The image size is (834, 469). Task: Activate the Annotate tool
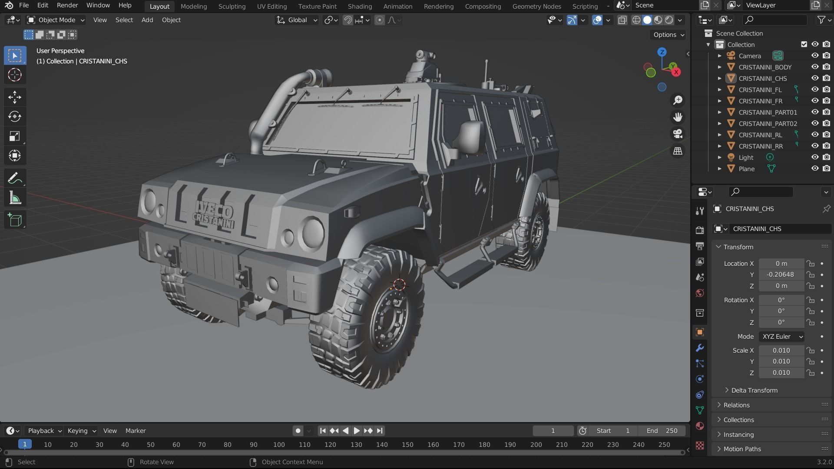pyautogui.click(x=15, y=178)
